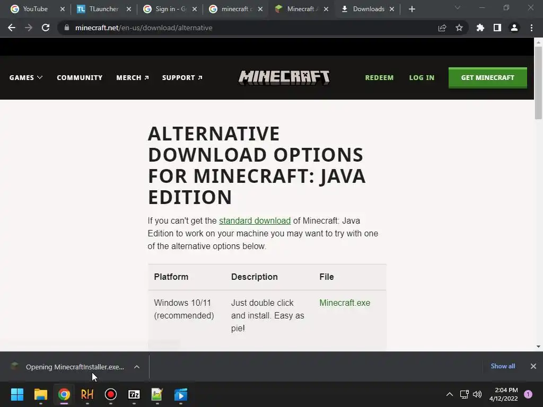
Task: Bookmark this page with the star icon
Action: tap(459, 28)
